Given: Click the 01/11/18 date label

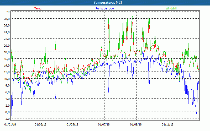Looking at the screenshot, I should click(x=167, y=125).
